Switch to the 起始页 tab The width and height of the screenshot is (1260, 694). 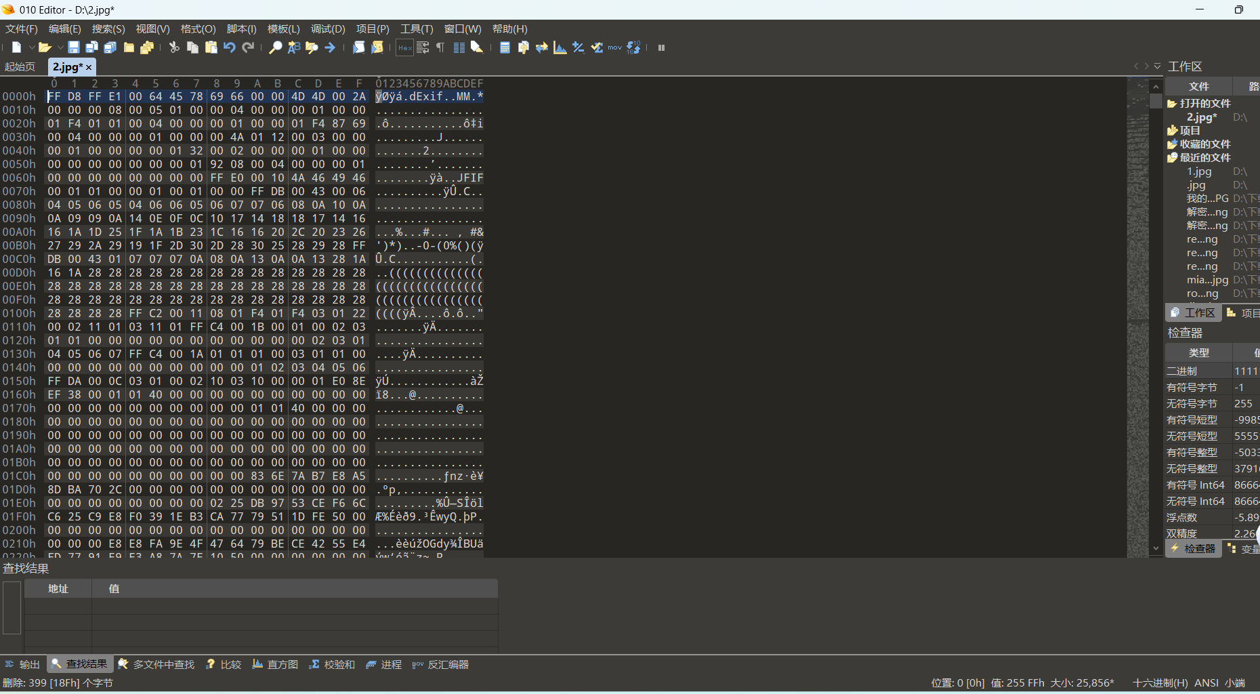click(x=20, y=66)
